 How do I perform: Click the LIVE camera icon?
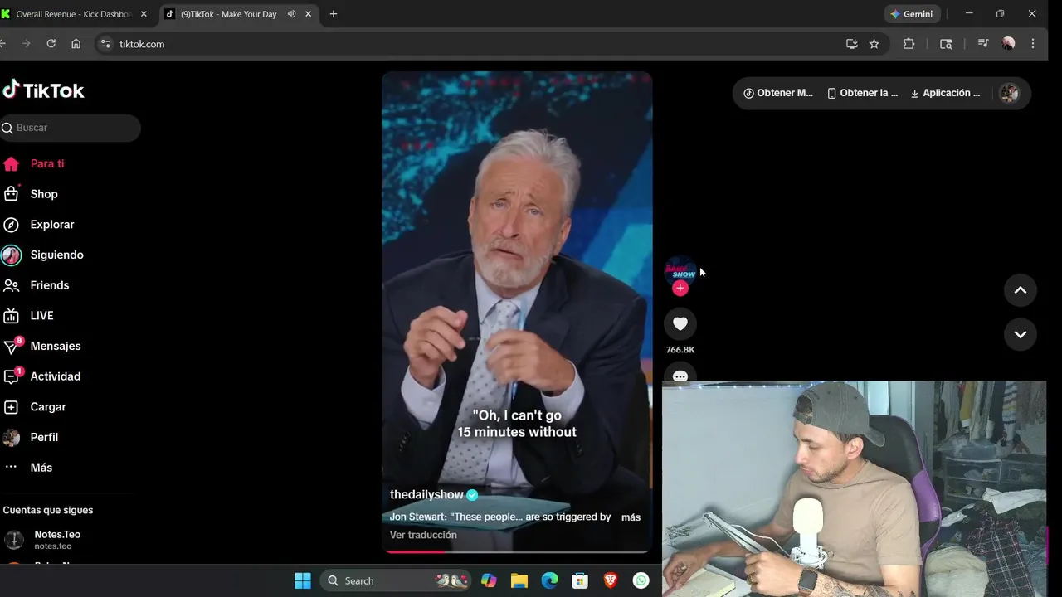[11, 316]
